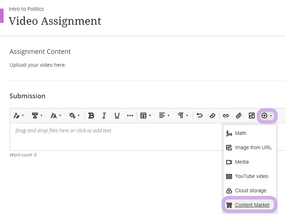
Task: Insert a hyperlink with link icon
Action: pyautogui.click(x=226, y=116)
